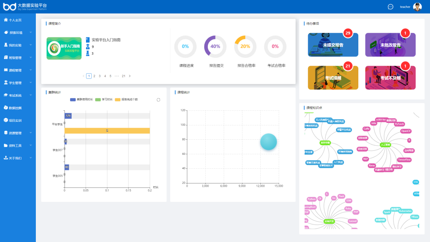This screenshot has width=430, height=242.
Task: Click the 探索环境 sidebar icon
Action: [6, 32]
